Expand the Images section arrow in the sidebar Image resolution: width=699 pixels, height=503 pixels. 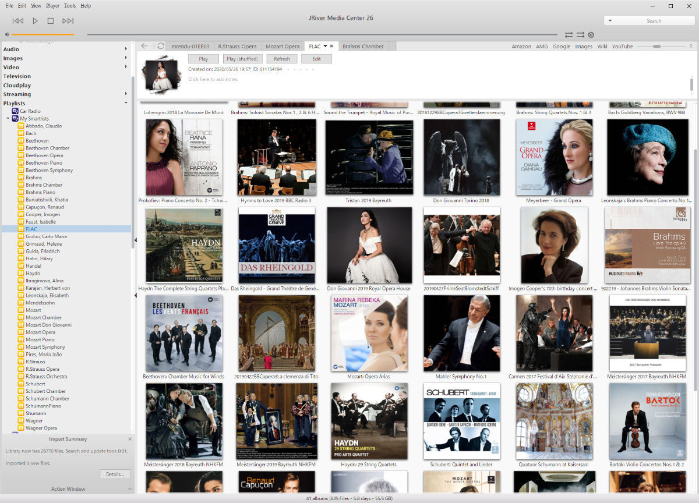coord(126,58)
